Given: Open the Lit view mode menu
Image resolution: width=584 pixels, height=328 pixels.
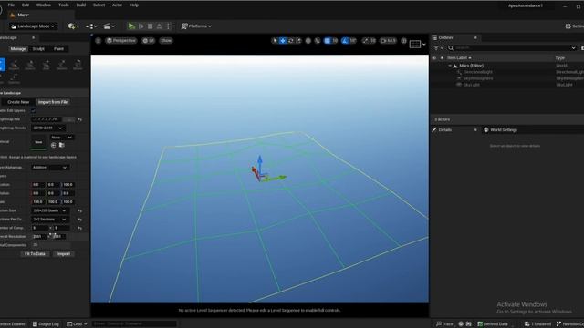Looking at the screenshot, I should pyautogui.click(x=148, y=40).
